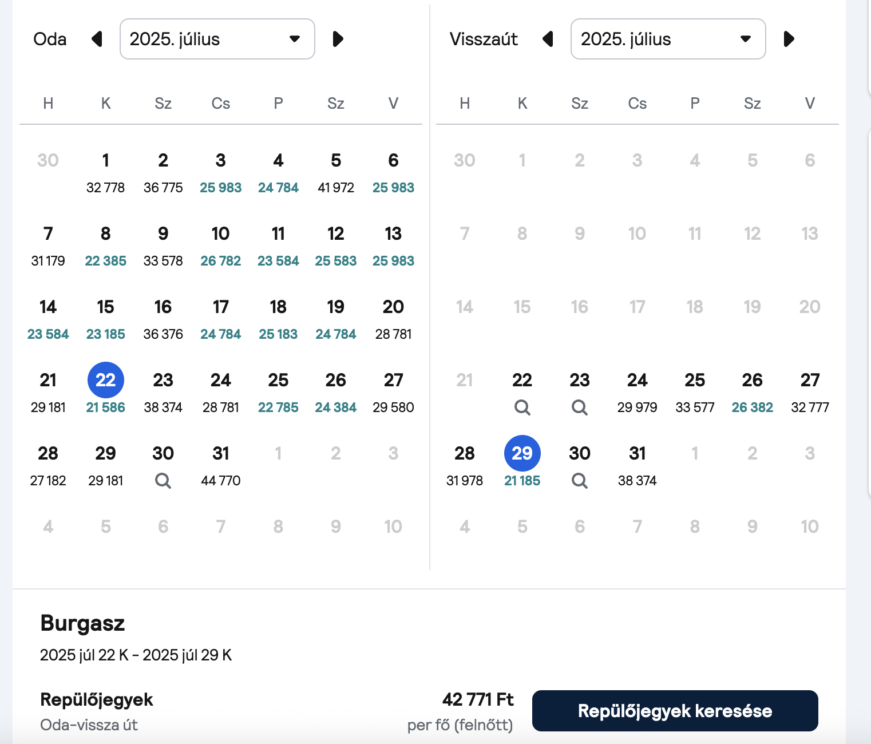Choose July 4 outbound at 24 784

[x=278, y=173]
